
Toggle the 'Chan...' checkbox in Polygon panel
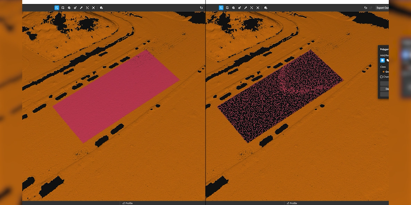[x=381, y=77]
